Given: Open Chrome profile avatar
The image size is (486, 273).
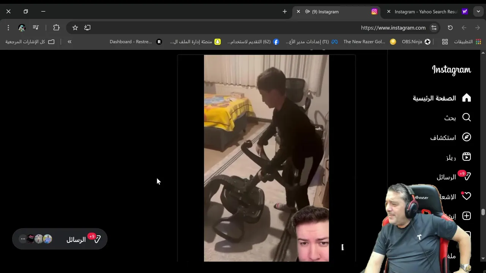Looking at the screenshot, I should (22, 28).
